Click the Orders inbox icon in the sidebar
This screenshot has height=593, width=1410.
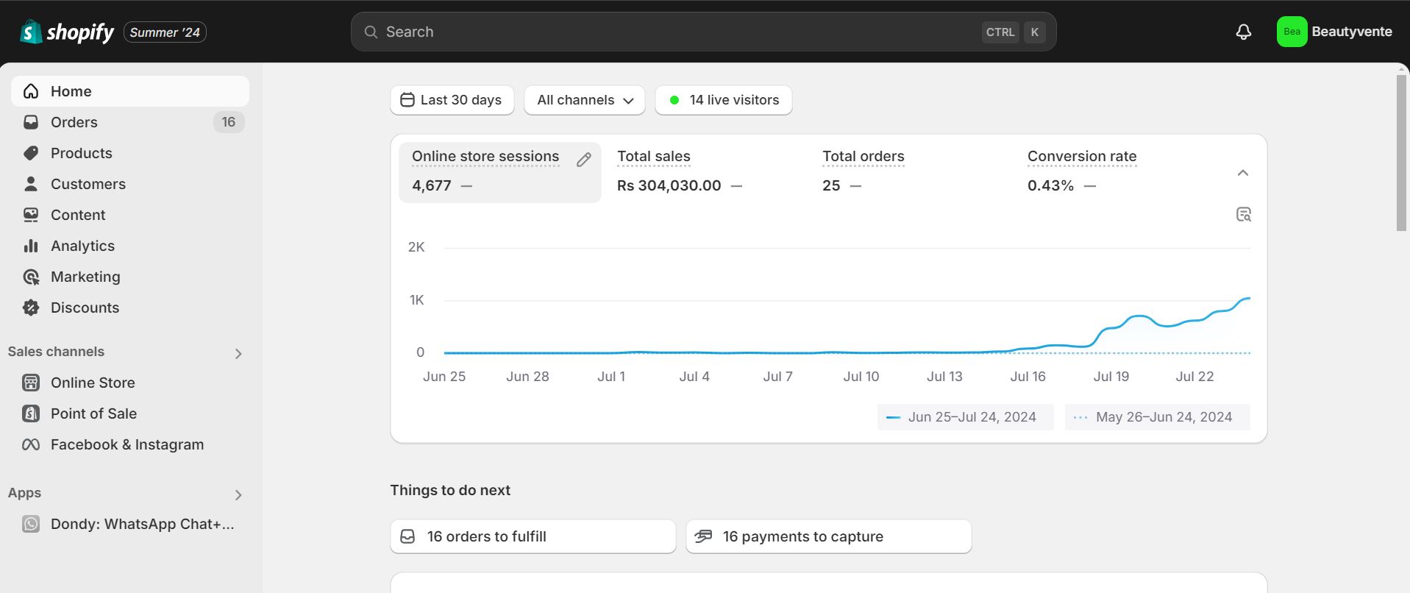point(31,122)
